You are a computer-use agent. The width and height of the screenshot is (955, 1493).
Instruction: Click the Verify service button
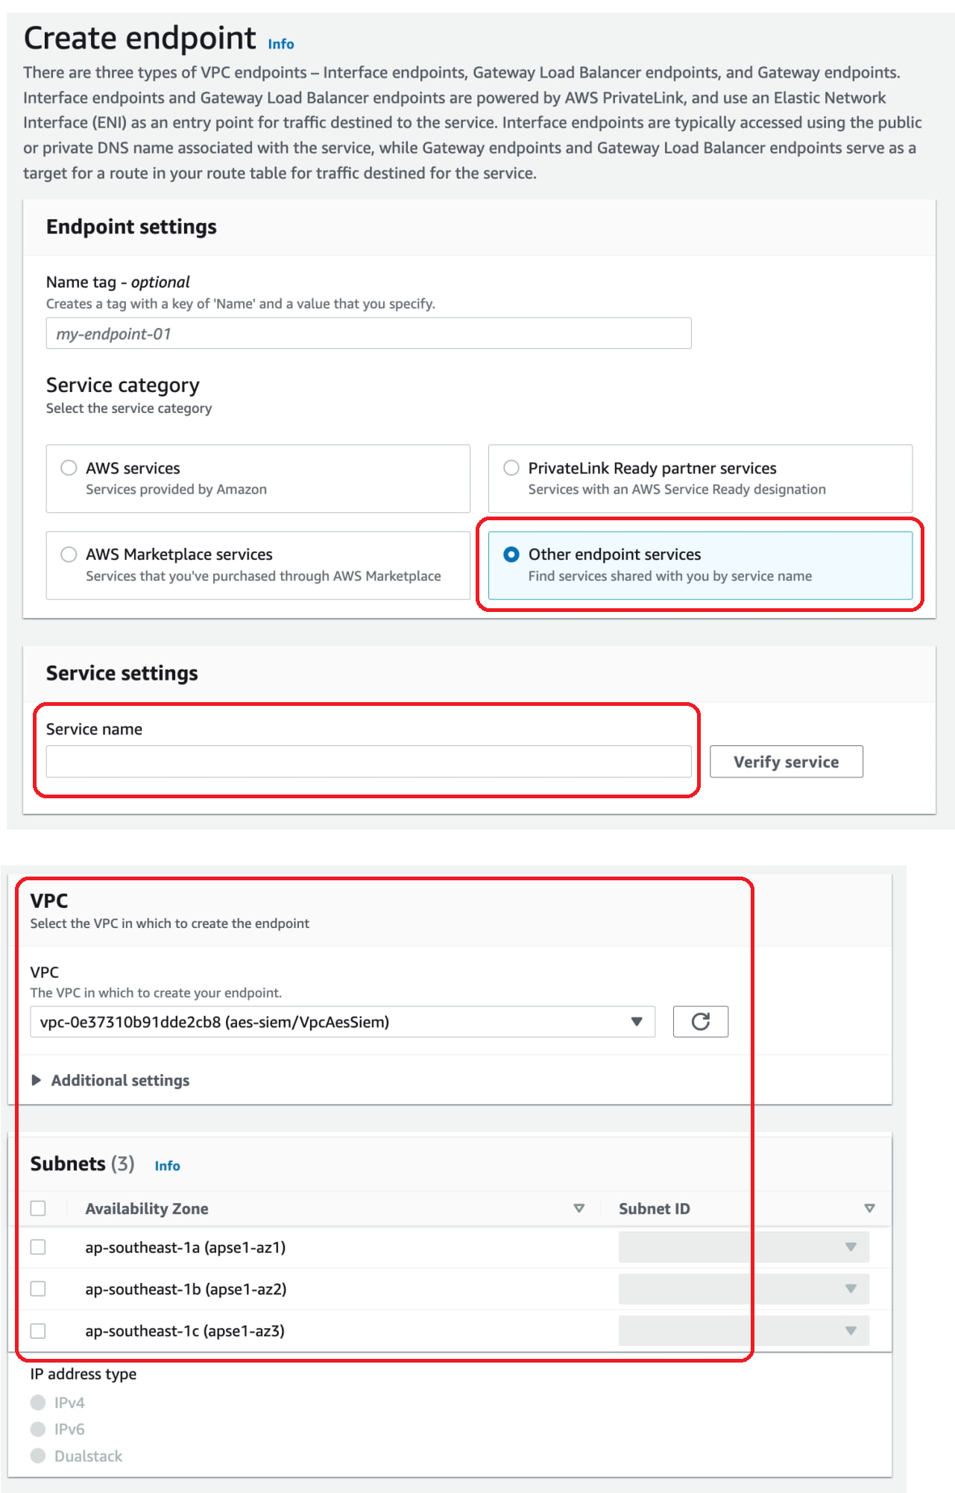786,762
